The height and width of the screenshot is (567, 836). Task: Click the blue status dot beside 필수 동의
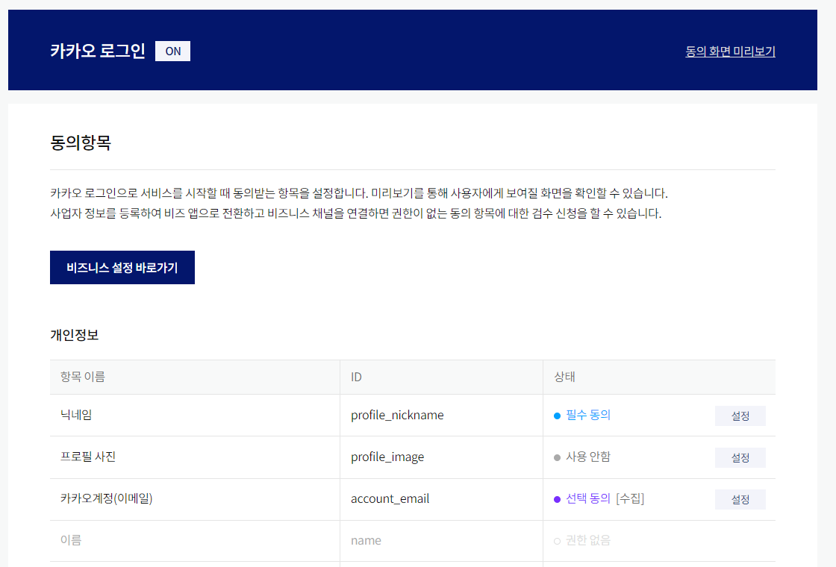coord(557,416)
